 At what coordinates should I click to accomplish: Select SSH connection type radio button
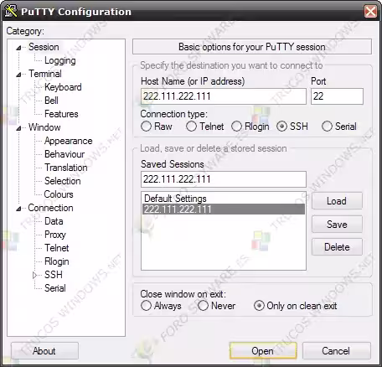[281, 127]
